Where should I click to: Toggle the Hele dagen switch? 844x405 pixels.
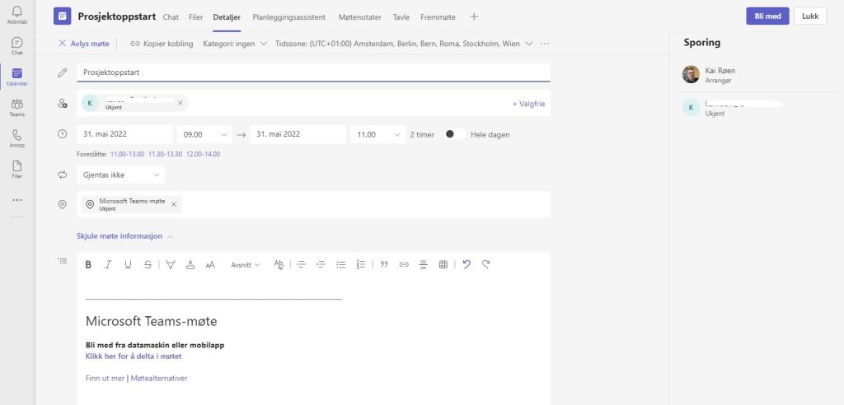(x=455, y=134)
